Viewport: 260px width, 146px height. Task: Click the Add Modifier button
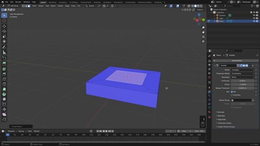pyautogui.click(x=236, y=60)
